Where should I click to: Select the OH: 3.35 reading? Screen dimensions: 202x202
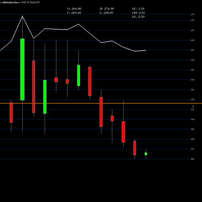tap(138, 13)
